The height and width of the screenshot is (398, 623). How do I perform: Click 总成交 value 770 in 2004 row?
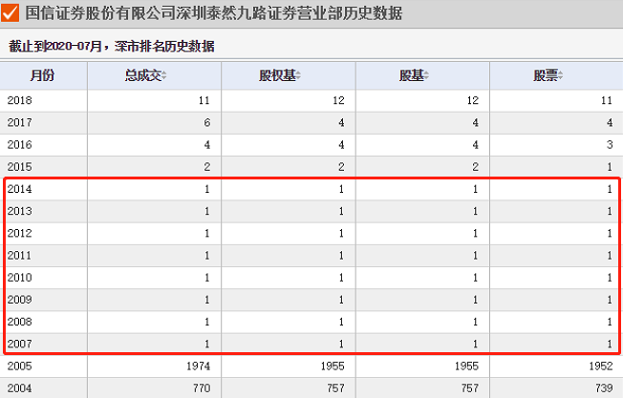click(202, 388)
